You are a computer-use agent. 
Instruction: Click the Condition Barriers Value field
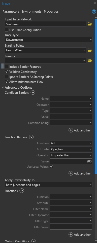tap(71, 117)
